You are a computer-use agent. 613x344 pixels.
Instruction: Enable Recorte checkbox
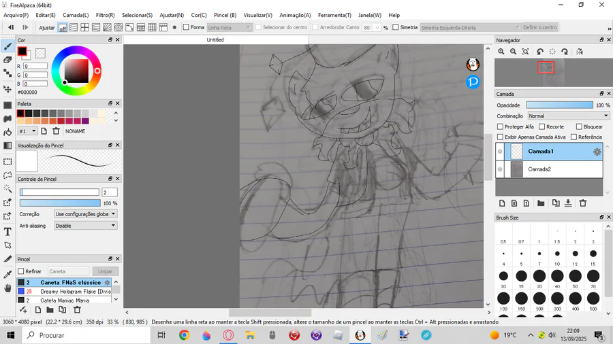pos(542,126)
